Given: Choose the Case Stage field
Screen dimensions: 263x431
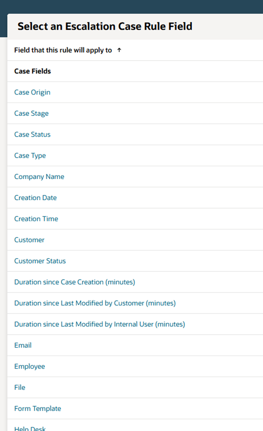Looking at the screenshot, I should coord(31,113).
